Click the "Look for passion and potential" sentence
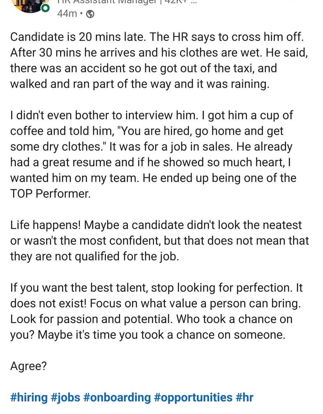Screen dimensions: 323x414 tap(91, 319)
